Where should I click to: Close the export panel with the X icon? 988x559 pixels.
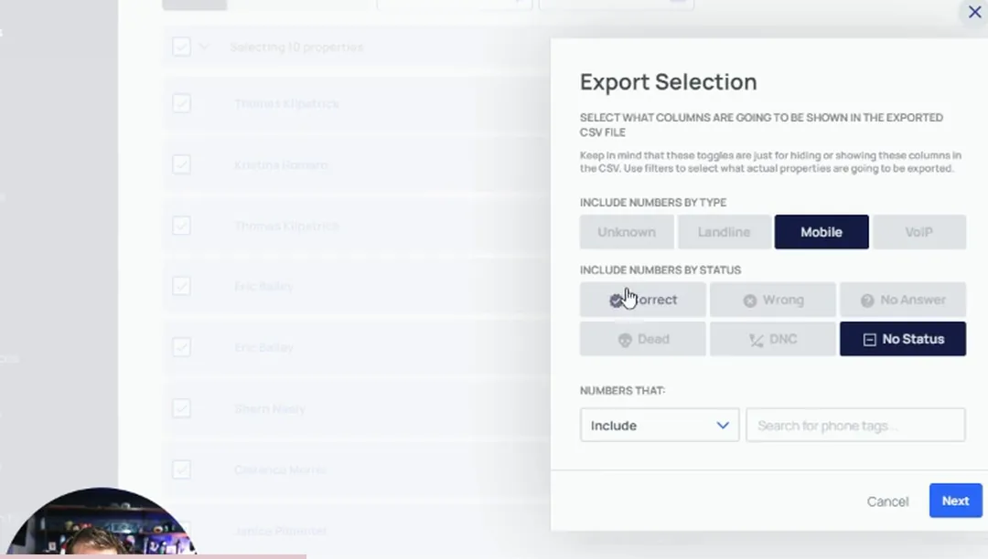point(974,12)
